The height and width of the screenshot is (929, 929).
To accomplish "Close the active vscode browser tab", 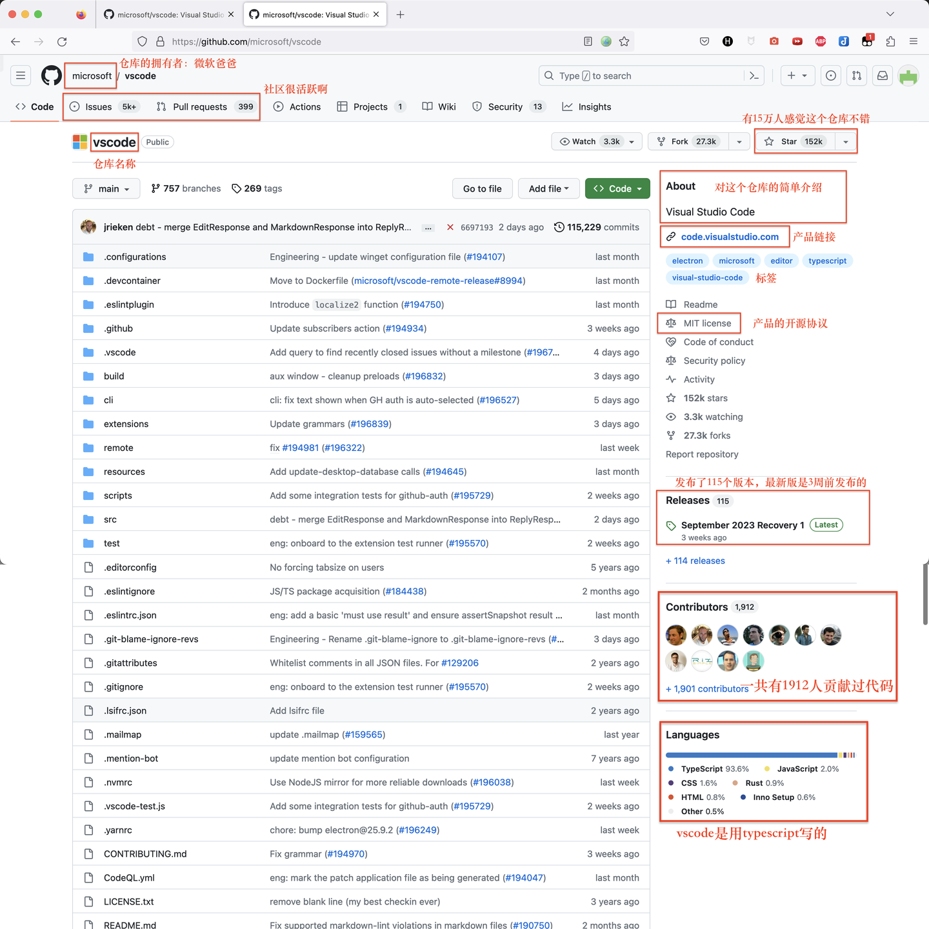I will [x=376, y=14].
